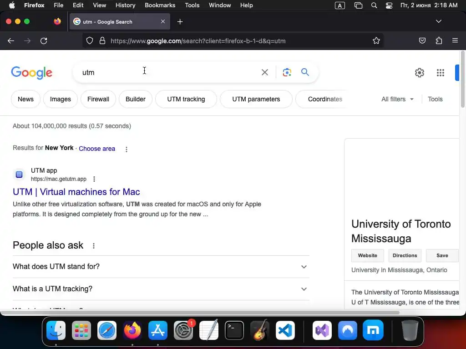Open the View menu
Screen dimensions: 466x349
pos(99,5)
